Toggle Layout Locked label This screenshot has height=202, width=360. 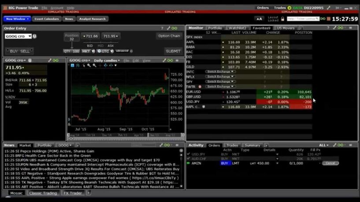coord(273,19)
